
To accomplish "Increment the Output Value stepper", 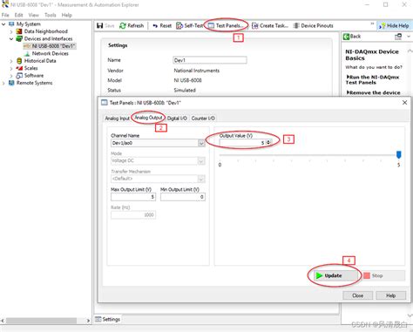I will click(268, 141).
